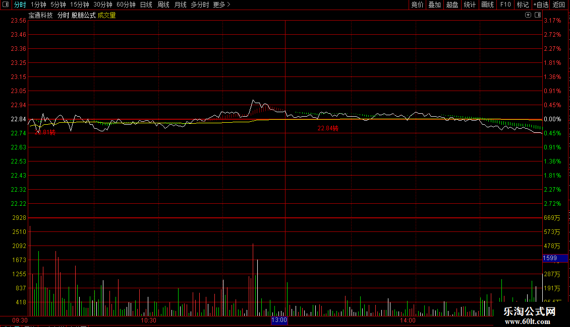Switch to the 1分钟 period
This screenshot has width=570, height=327.
coord(38,5)
